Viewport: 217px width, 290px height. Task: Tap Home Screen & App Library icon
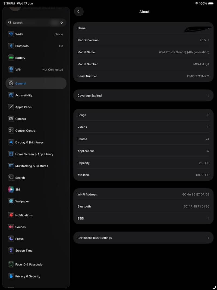pos(11,154)
